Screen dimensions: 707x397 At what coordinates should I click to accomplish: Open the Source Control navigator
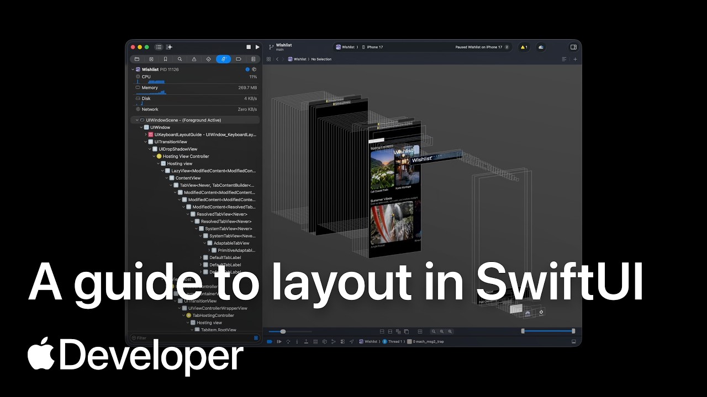pos(151,59)
